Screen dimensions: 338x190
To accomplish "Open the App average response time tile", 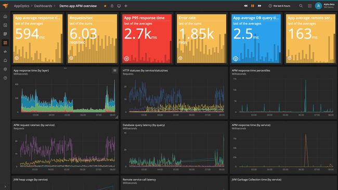I will [38, 38].
